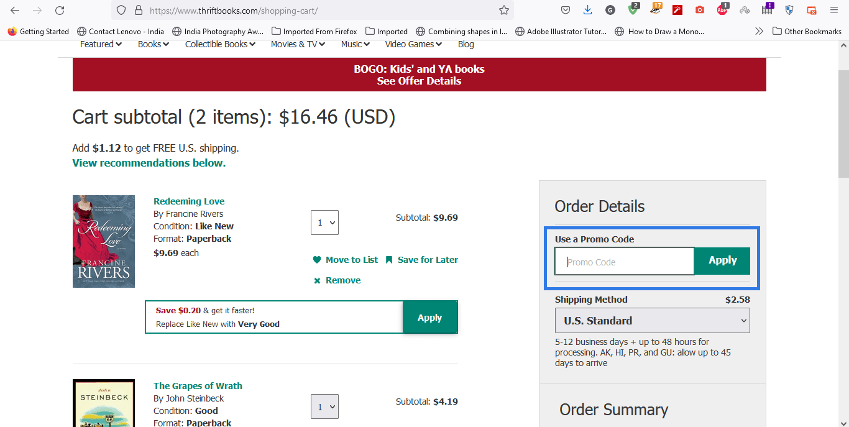Open tracking protection shield in address bar
Viewport: 849px width, 427px height.
tap(122, 11)
